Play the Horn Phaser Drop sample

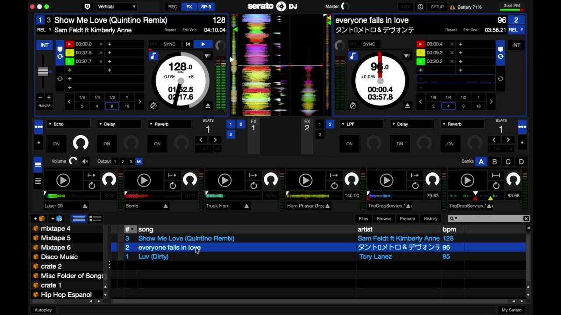pyautogui.click(x=305, y=180)
